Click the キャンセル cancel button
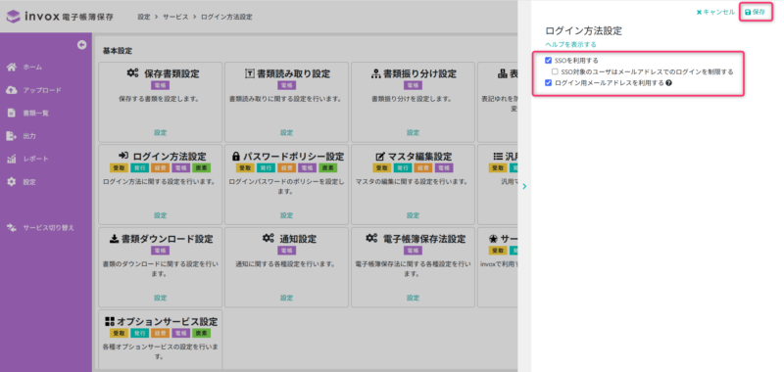784x372 pixels. [715, 12]
